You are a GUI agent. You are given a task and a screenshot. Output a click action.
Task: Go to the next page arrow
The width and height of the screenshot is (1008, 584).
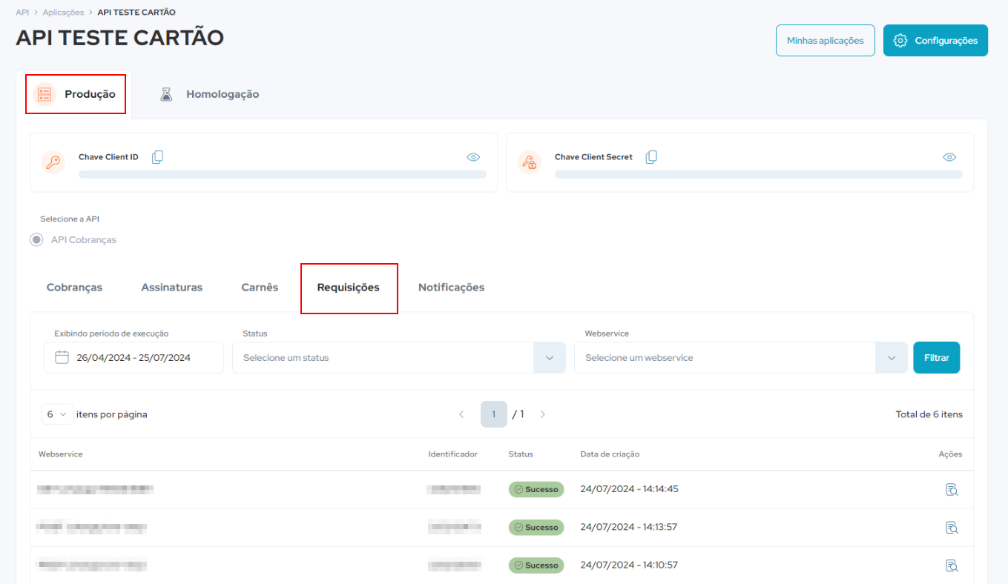coord(542,414)
